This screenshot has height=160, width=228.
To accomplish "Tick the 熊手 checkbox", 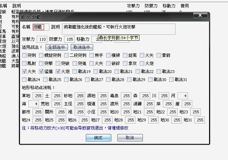I will pos(92,55).
